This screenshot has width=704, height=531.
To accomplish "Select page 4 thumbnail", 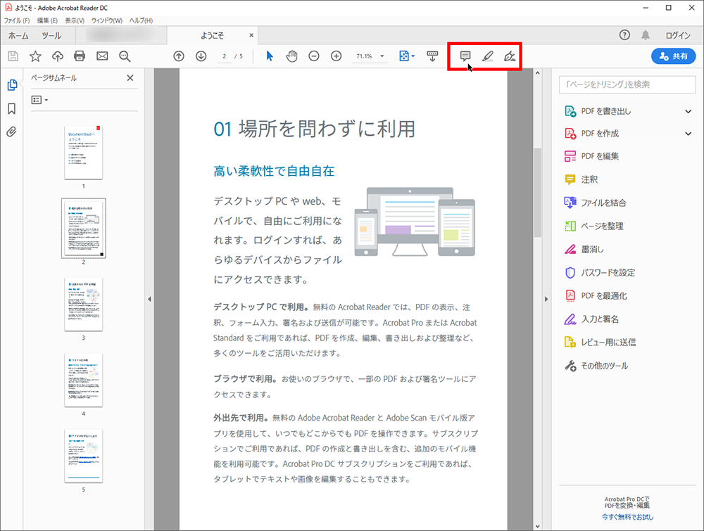I will (84, 380).
